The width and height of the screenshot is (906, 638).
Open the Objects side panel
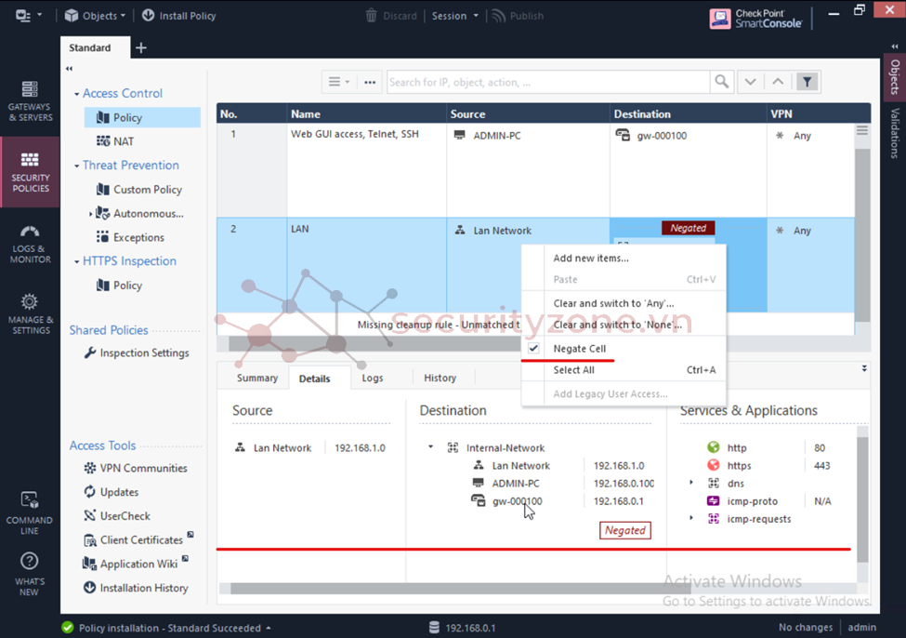point(895,77)
